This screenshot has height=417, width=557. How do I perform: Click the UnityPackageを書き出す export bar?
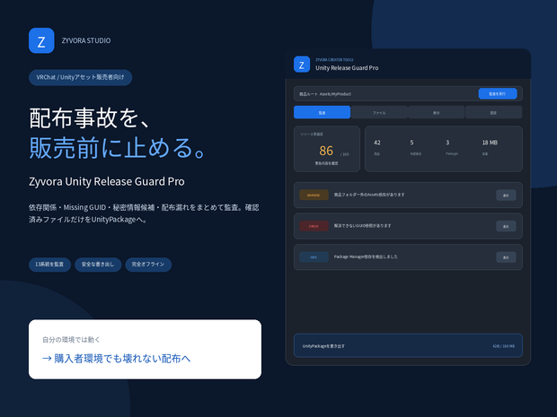[x=408, y=345]
